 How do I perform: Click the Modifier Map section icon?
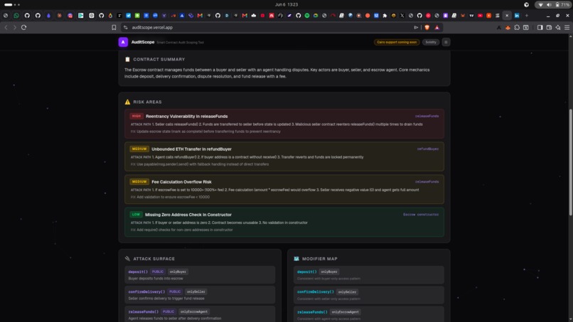(x=296, y=259)
